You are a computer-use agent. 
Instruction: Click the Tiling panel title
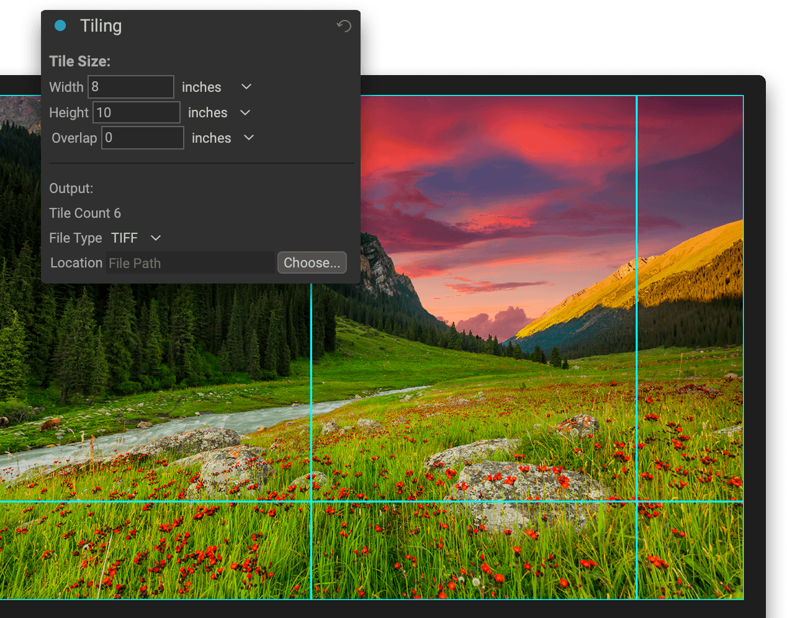point(101,26)
